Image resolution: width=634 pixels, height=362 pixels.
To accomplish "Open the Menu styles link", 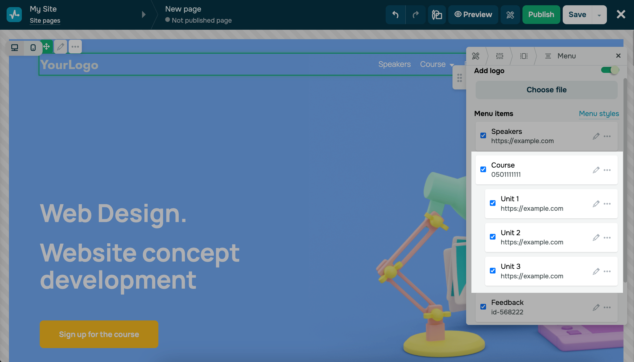I will [599, 114].
